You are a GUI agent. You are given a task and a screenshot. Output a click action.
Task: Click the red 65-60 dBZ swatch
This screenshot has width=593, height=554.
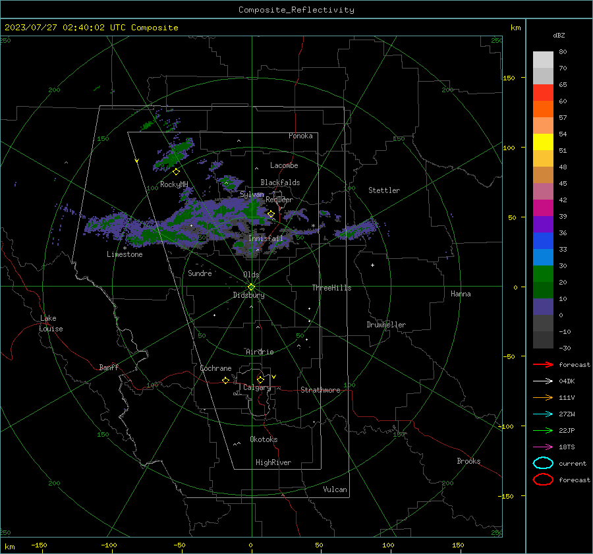coord(543,93)
